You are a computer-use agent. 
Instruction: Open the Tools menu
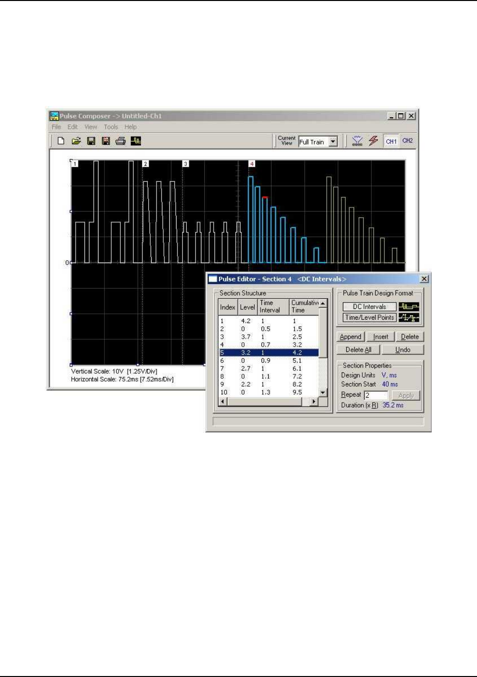click(111, 127)
